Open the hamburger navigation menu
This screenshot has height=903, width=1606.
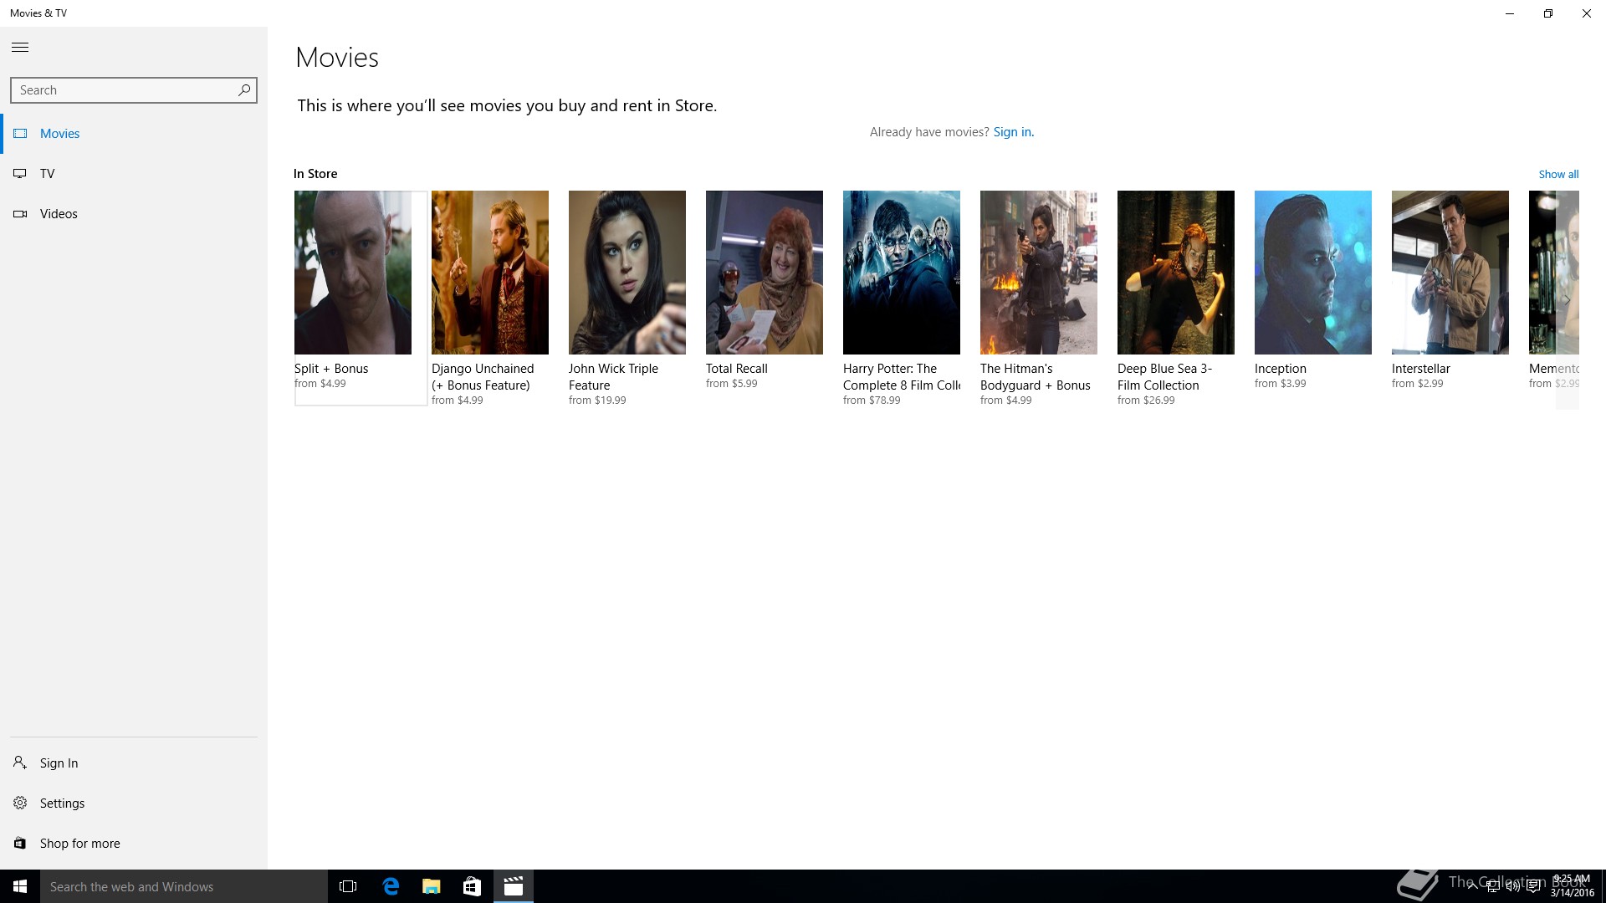pos(20,48)
